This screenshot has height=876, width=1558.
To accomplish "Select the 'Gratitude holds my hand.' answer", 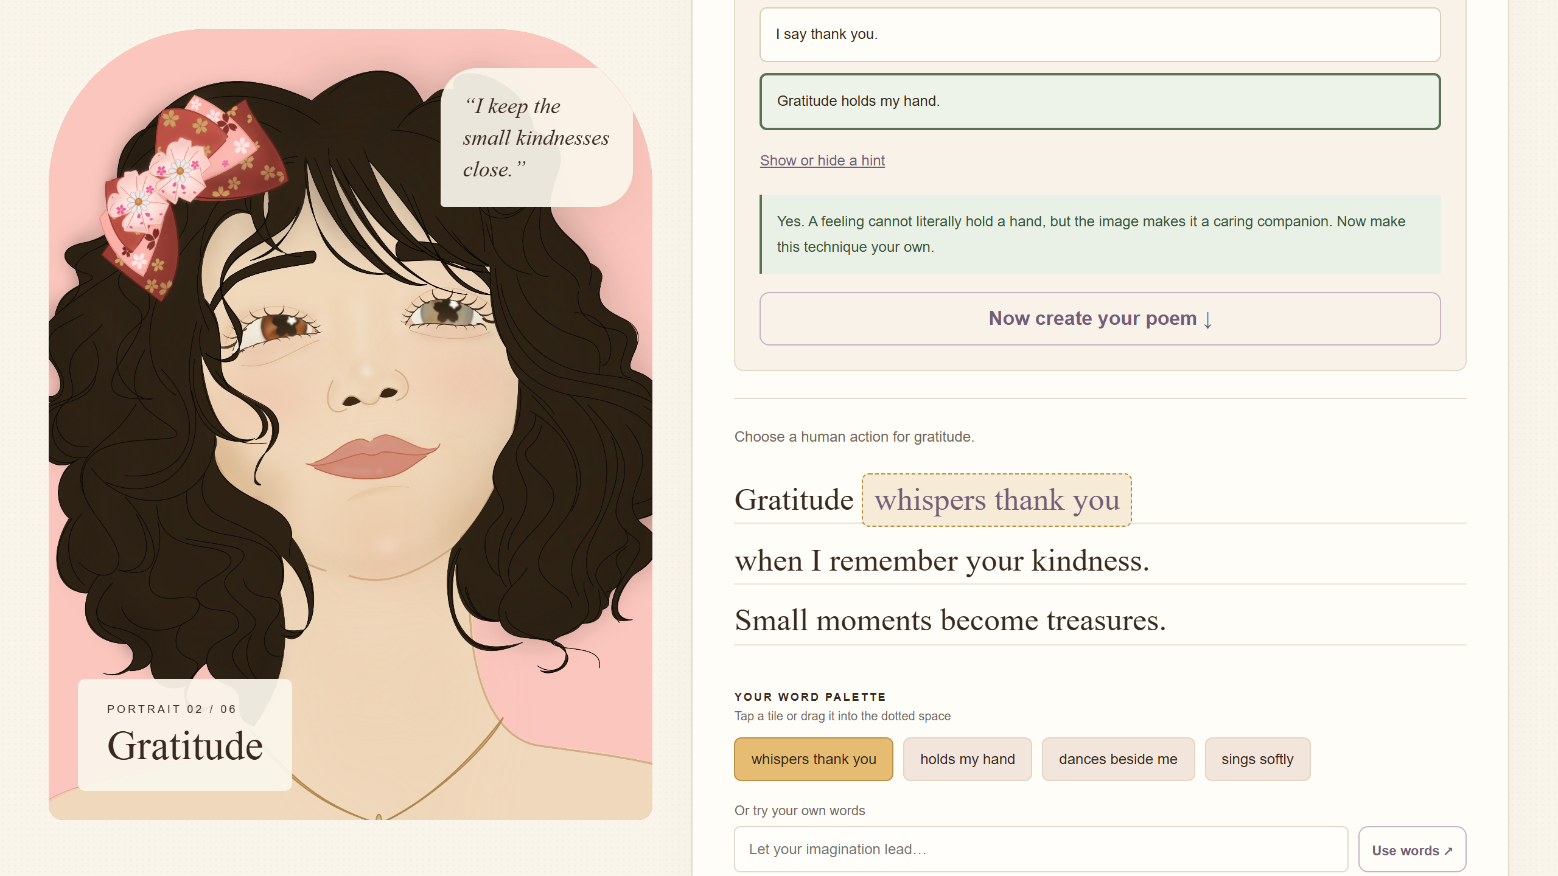I will [x=1100, y=102].
